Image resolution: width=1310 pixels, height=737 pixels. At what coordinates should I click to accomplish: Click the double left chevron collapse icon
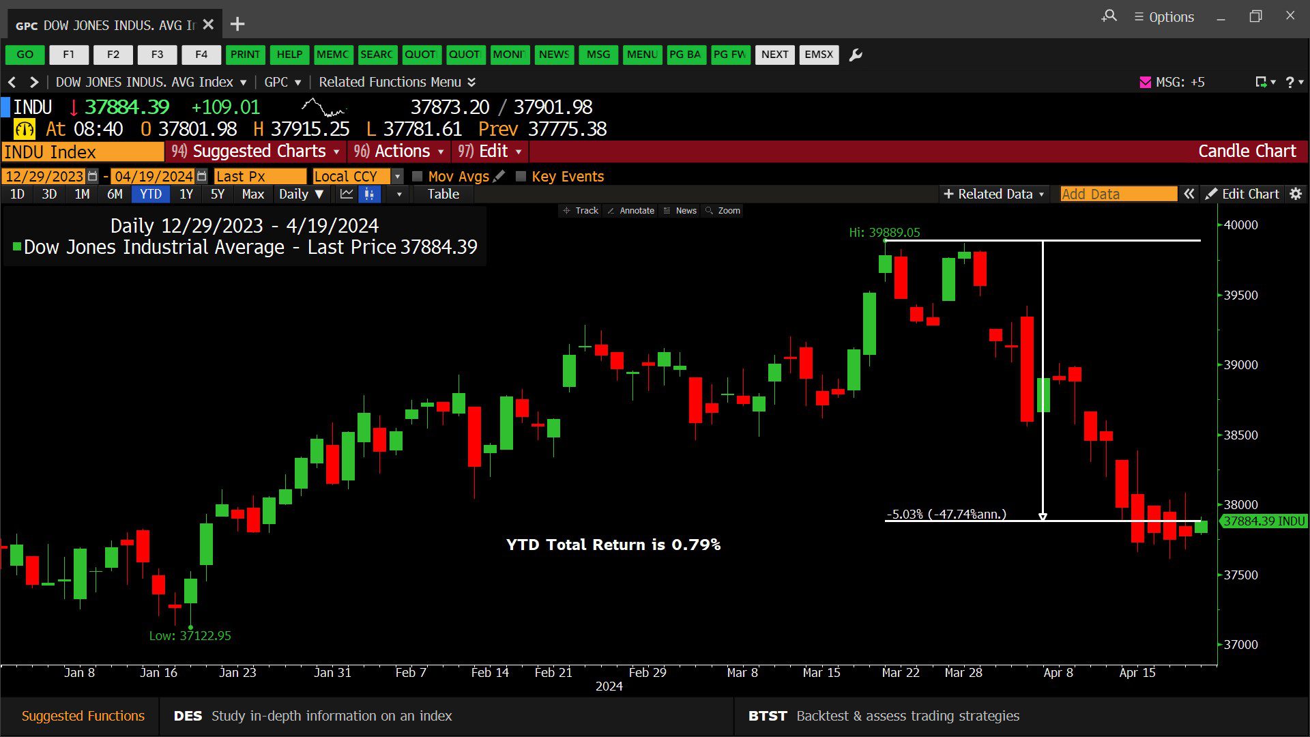pos(1189,194)
